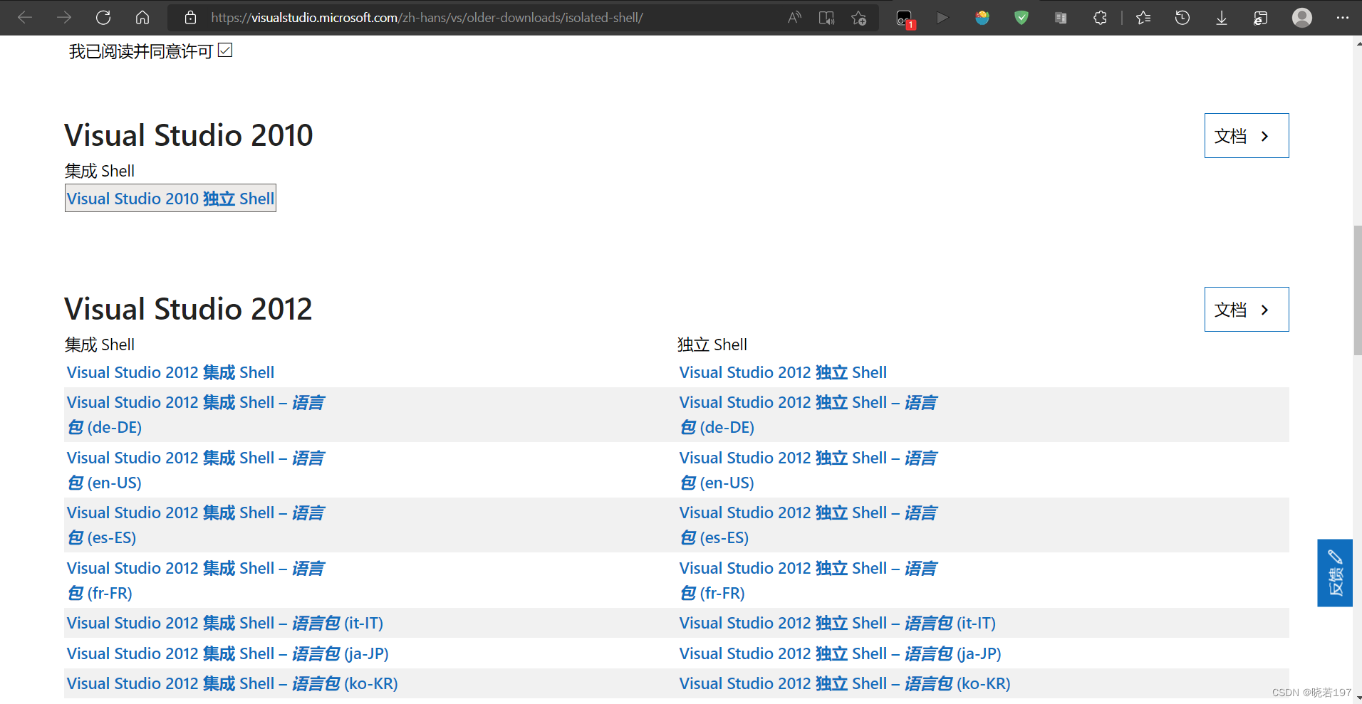Open the browser profile avatar

coord(1301,17)
